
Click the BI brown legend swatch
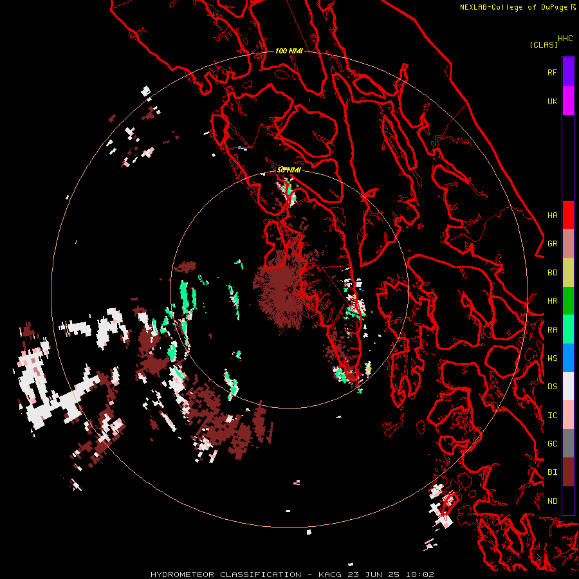coord(568,472)
